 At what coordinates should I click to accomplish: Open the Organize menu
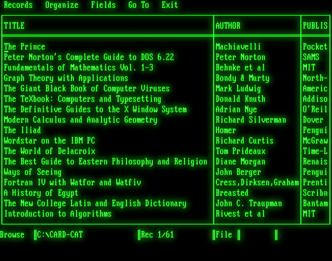[x=62, y=5]
